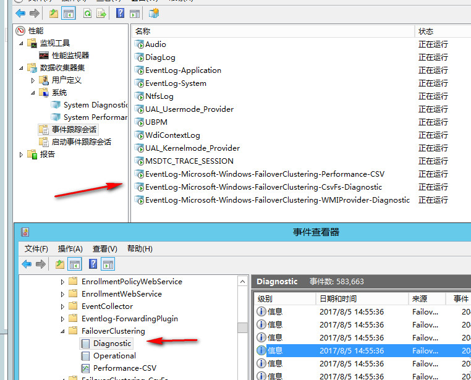Viewport: 471px width, 380px height.
Task: Collapse the 系统 tree node
Action: pyautogui.click(x=33, y=93)
